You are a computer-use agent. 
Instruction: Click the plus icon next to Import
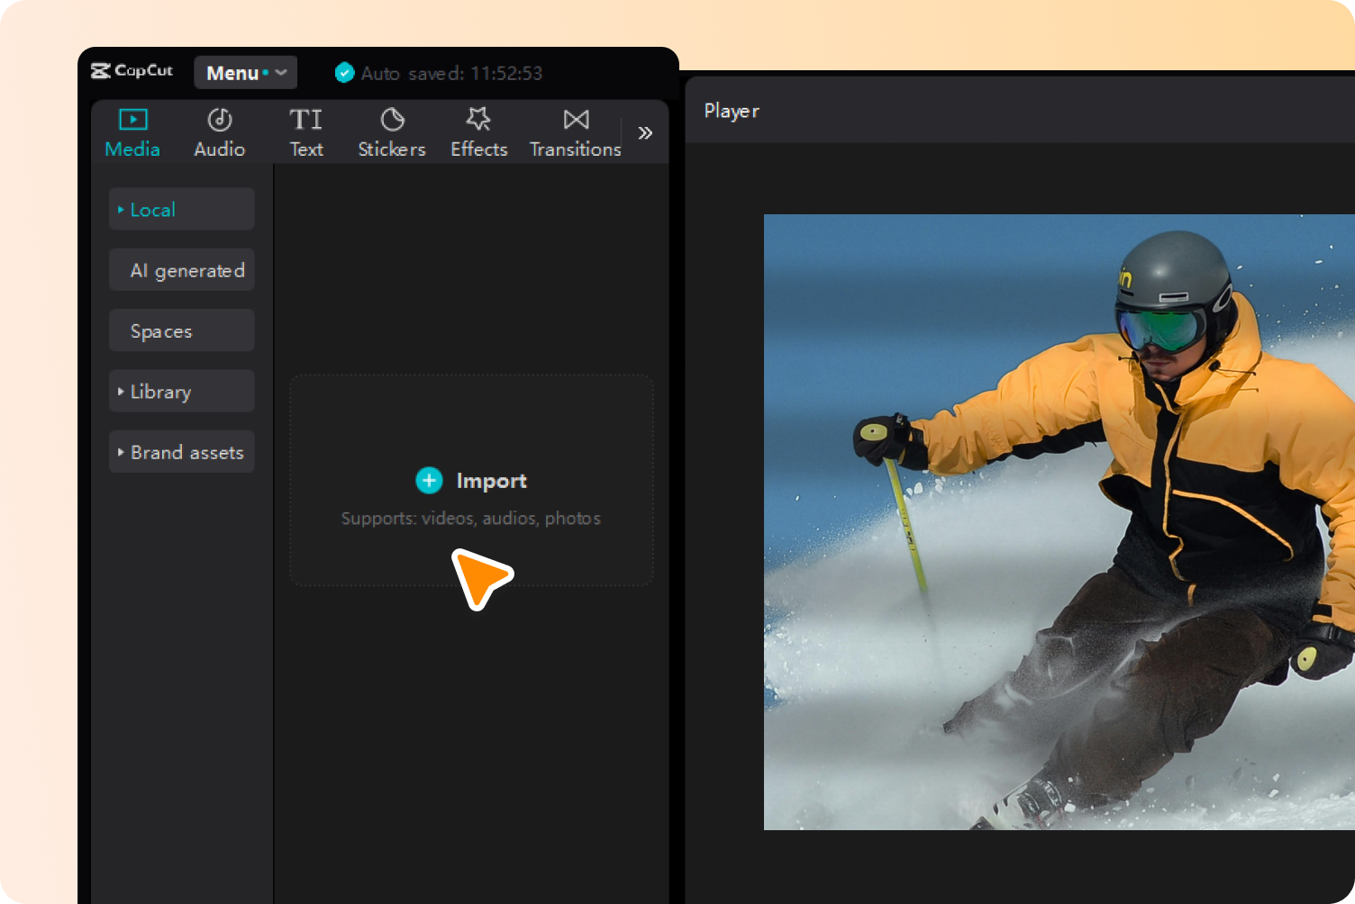coord(429,481)
